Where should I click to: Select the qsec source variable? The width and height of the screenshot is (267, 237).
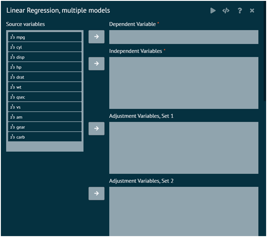tap(45, 97)
